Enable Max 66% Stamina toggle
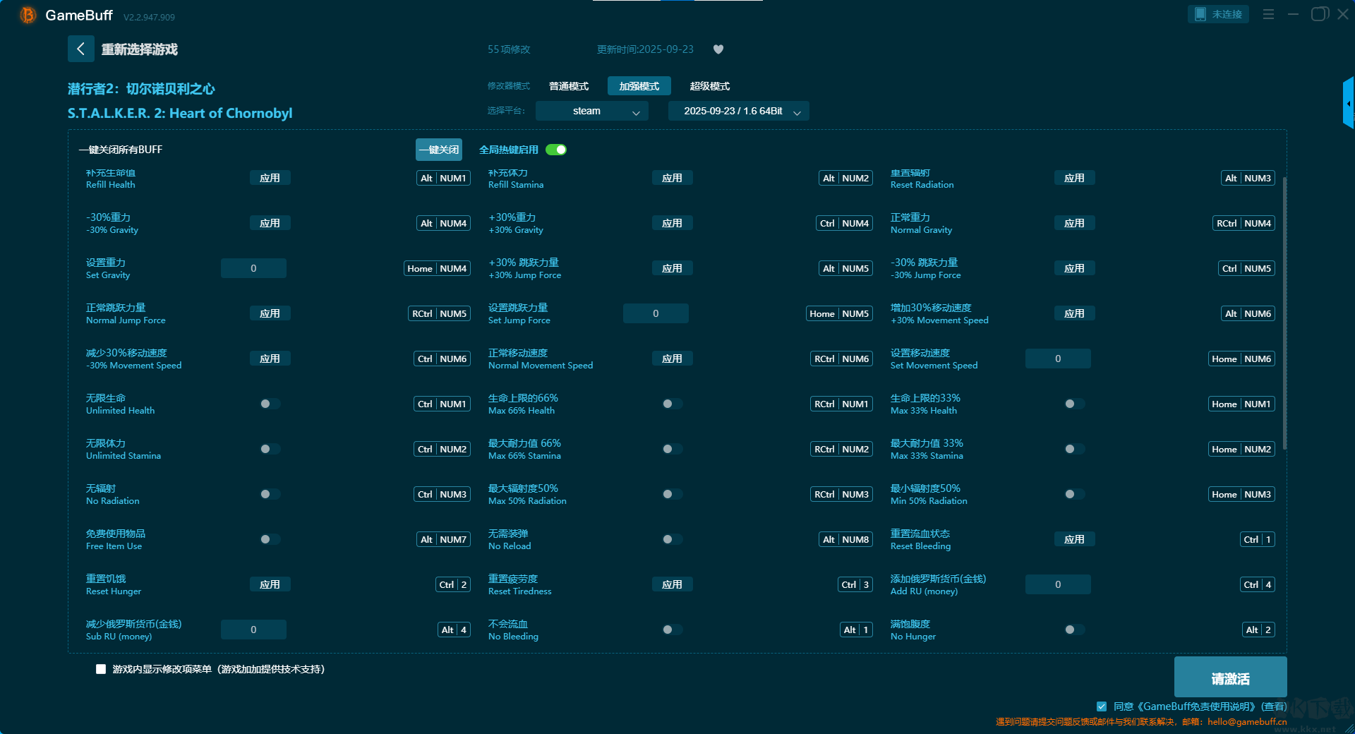The width and height of the screenshot is (1355, 734). click(x=672, y=449)
